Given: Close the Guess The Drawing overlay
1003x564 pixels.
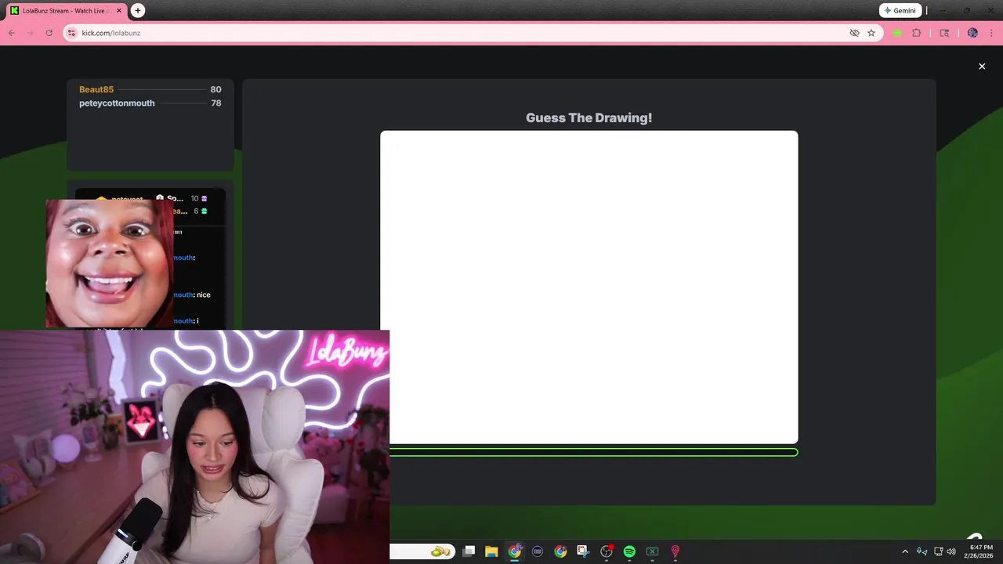Looking at the screenshot, I should tap(982, 67).
